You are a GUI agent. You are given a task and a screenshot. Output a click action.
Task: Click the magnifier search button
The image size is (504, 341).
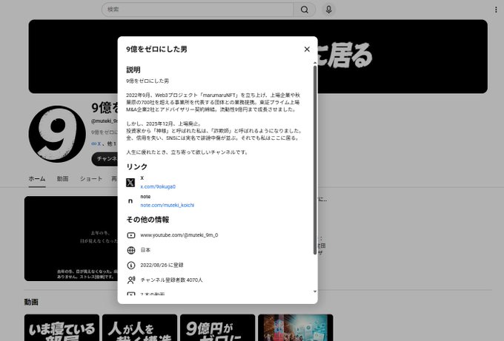pyautogui.click(x=305, y=10)
